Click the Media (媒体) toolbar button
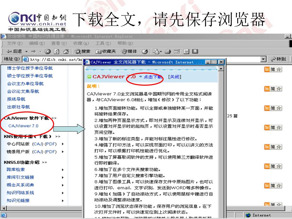292x219 pixels. tap(129, 51)
